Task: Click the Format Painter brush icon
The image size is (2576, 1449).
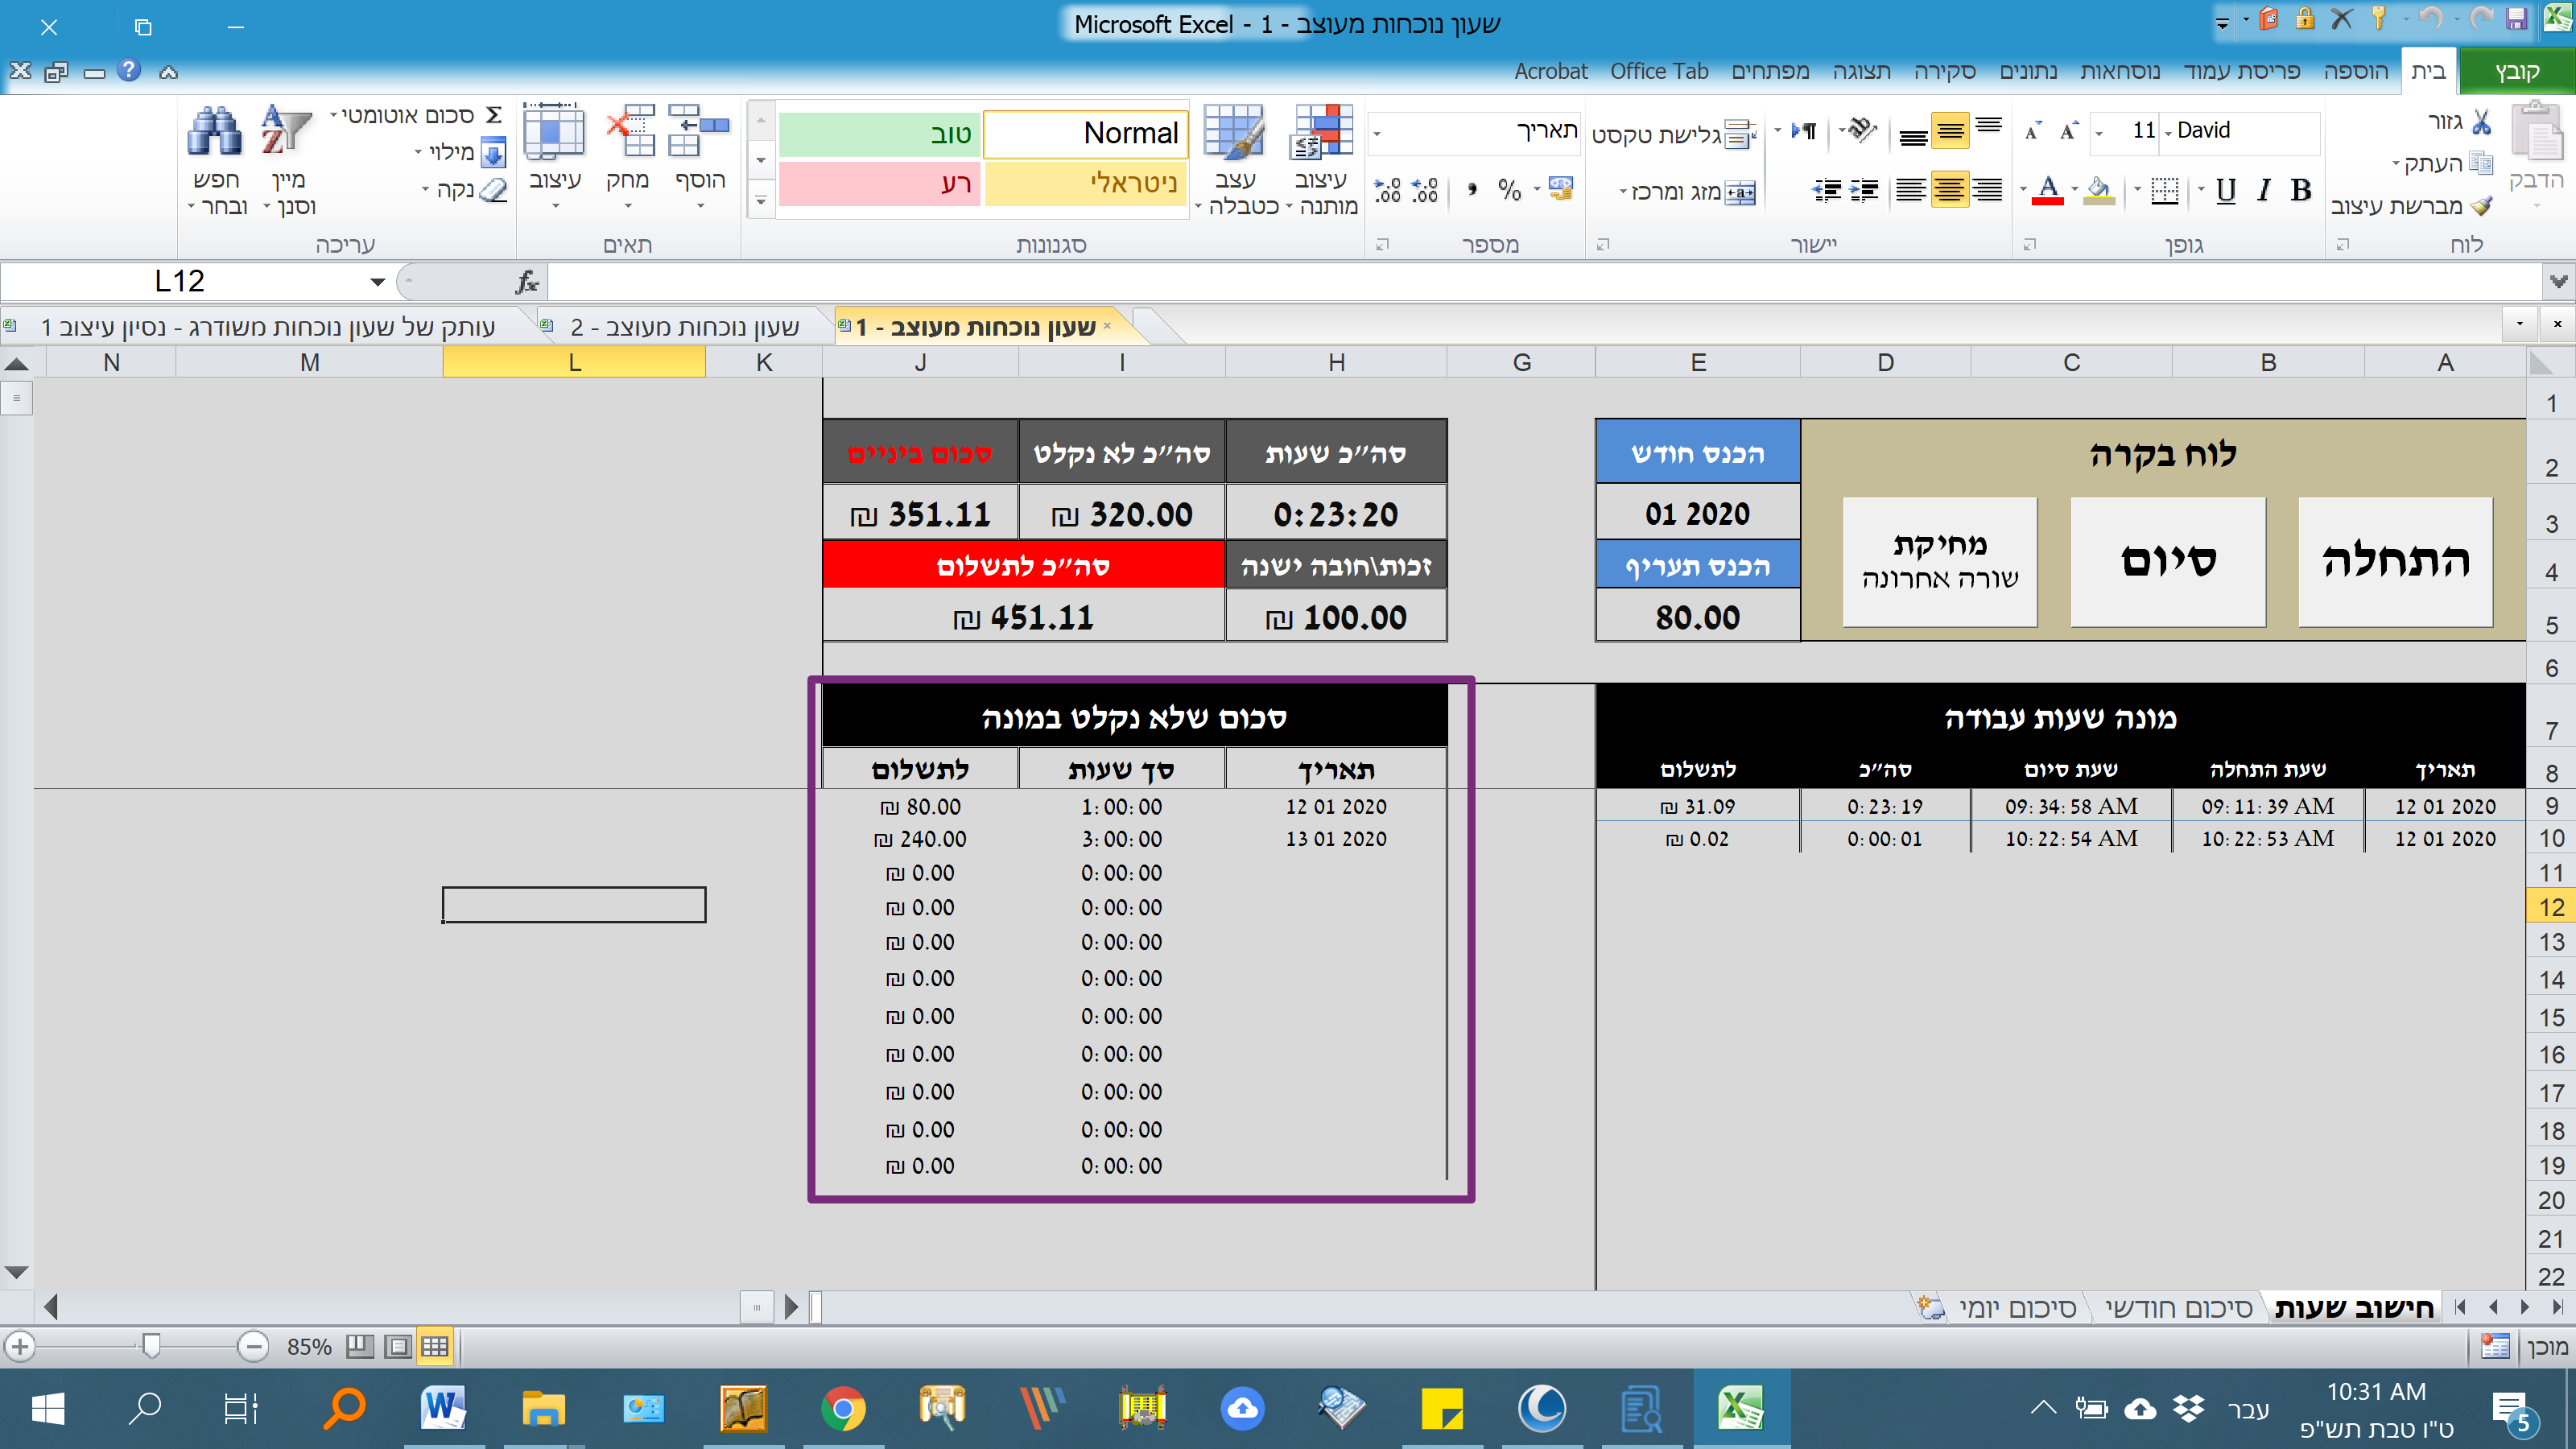Action: point(2481,206)
